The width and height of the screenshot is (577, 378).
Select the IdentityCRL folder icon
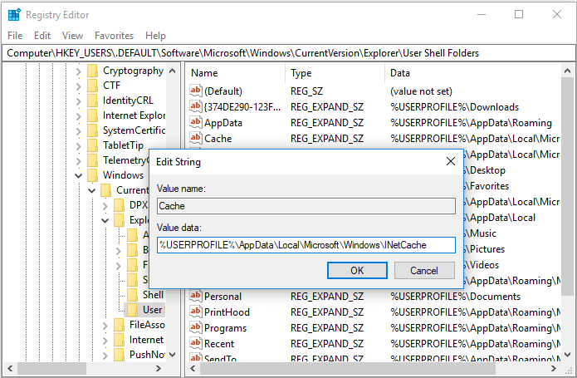93,101
